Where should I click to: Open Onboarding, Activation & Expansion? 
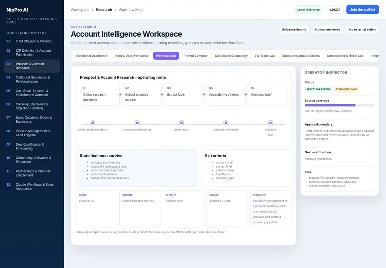click(x=32, y=160)
